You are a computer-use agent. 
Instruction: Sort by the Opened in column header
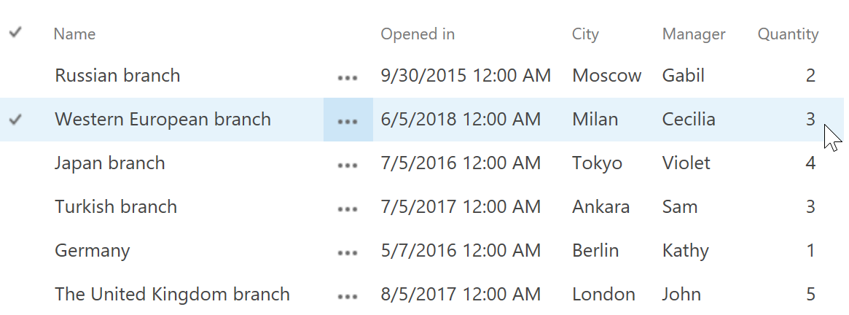pos(418,34)
